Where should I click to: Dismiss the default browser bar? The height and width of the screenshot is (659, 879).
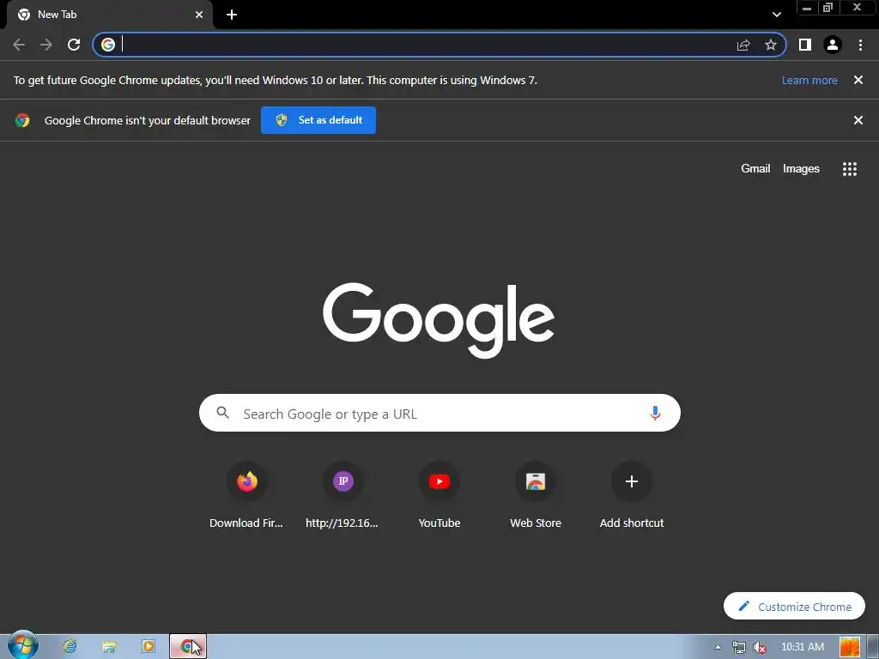click(x=858, y=120)
